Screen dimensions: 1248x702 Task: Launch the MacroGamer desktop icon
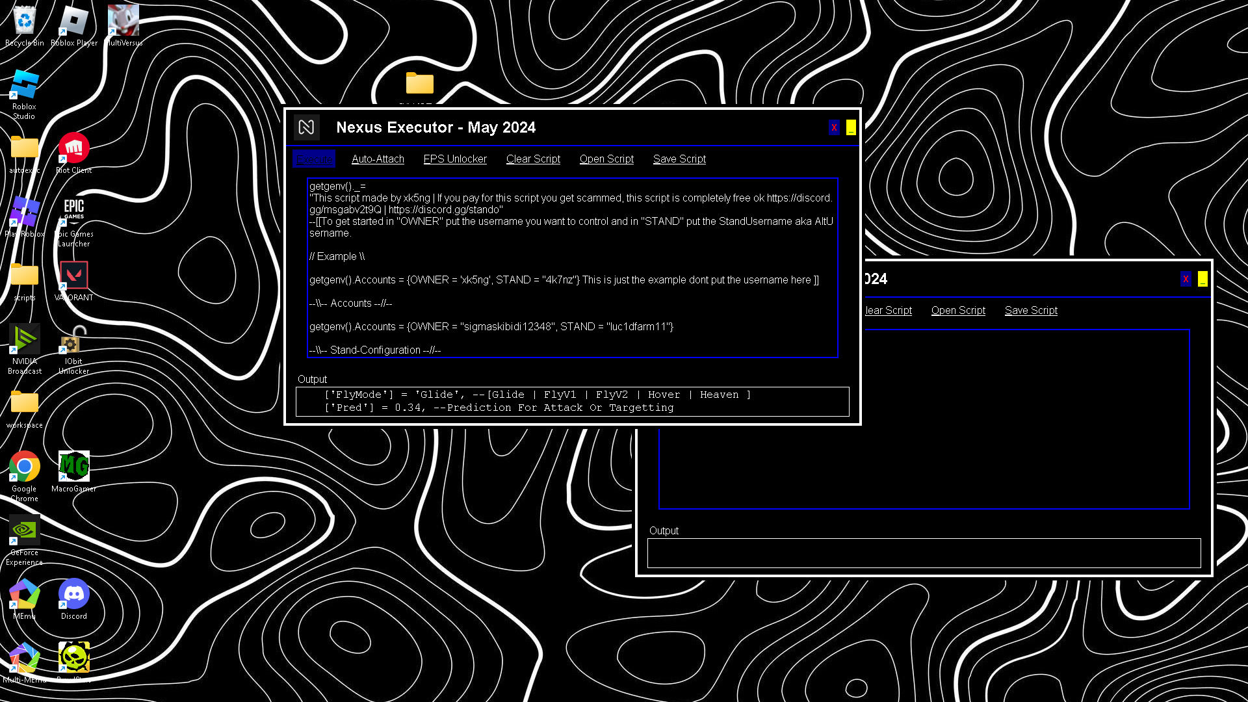point(73,467)
